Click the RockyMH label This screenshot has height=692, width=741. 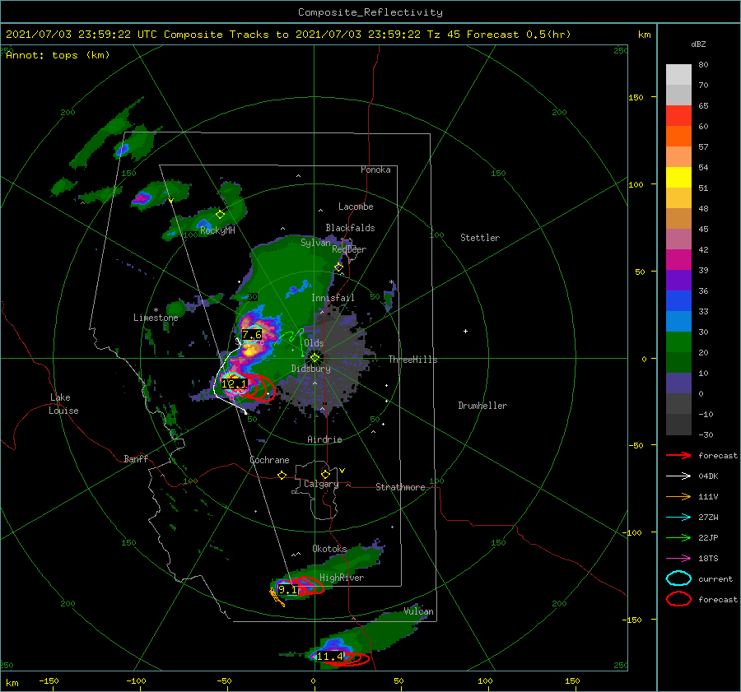tap(217, 230)
